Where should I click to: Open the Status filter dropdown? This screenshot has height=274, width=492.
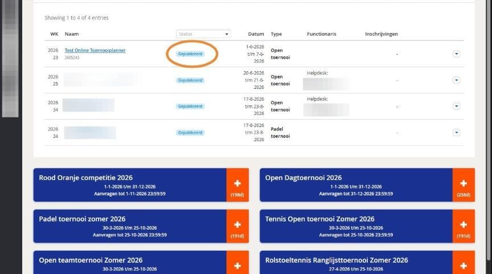(203, 34)
